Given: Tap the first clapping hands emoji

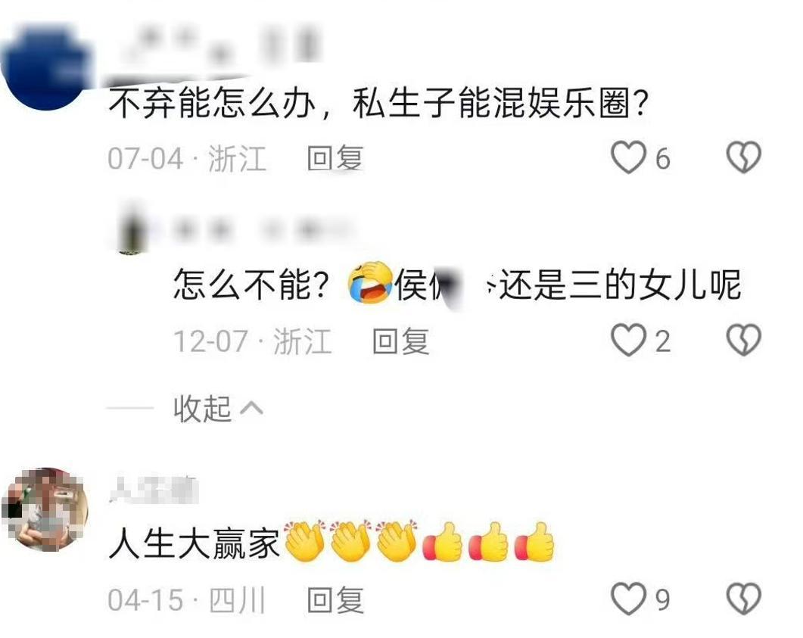Looking at the screenshot, I should pyautogui.click(x=304, y=542).
